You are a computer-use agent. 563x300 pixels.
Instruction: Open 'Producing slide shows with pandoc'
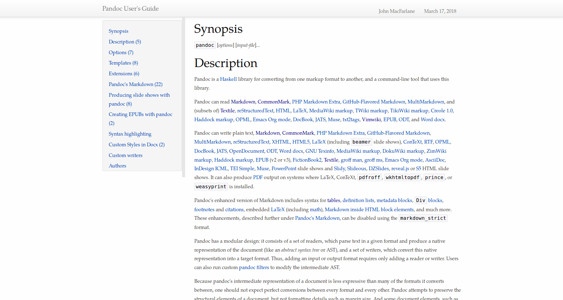(139, 95)
